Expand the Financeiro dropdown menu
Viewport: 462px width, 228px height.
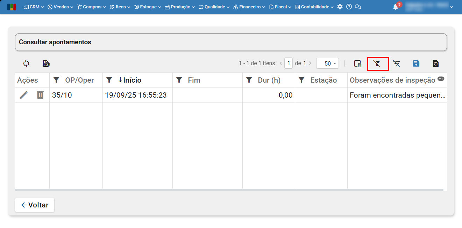pyautogui.click(x=249, y=7)
